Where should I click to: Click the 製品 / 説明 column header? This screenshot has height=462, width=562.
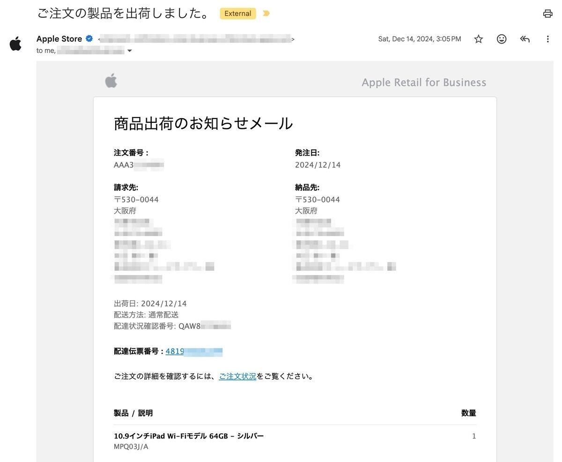133,413
